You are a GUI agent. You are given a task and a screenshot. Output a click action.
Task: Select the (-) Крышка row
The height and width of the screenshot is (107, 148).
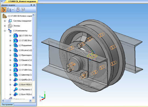(x=25, y=60)
